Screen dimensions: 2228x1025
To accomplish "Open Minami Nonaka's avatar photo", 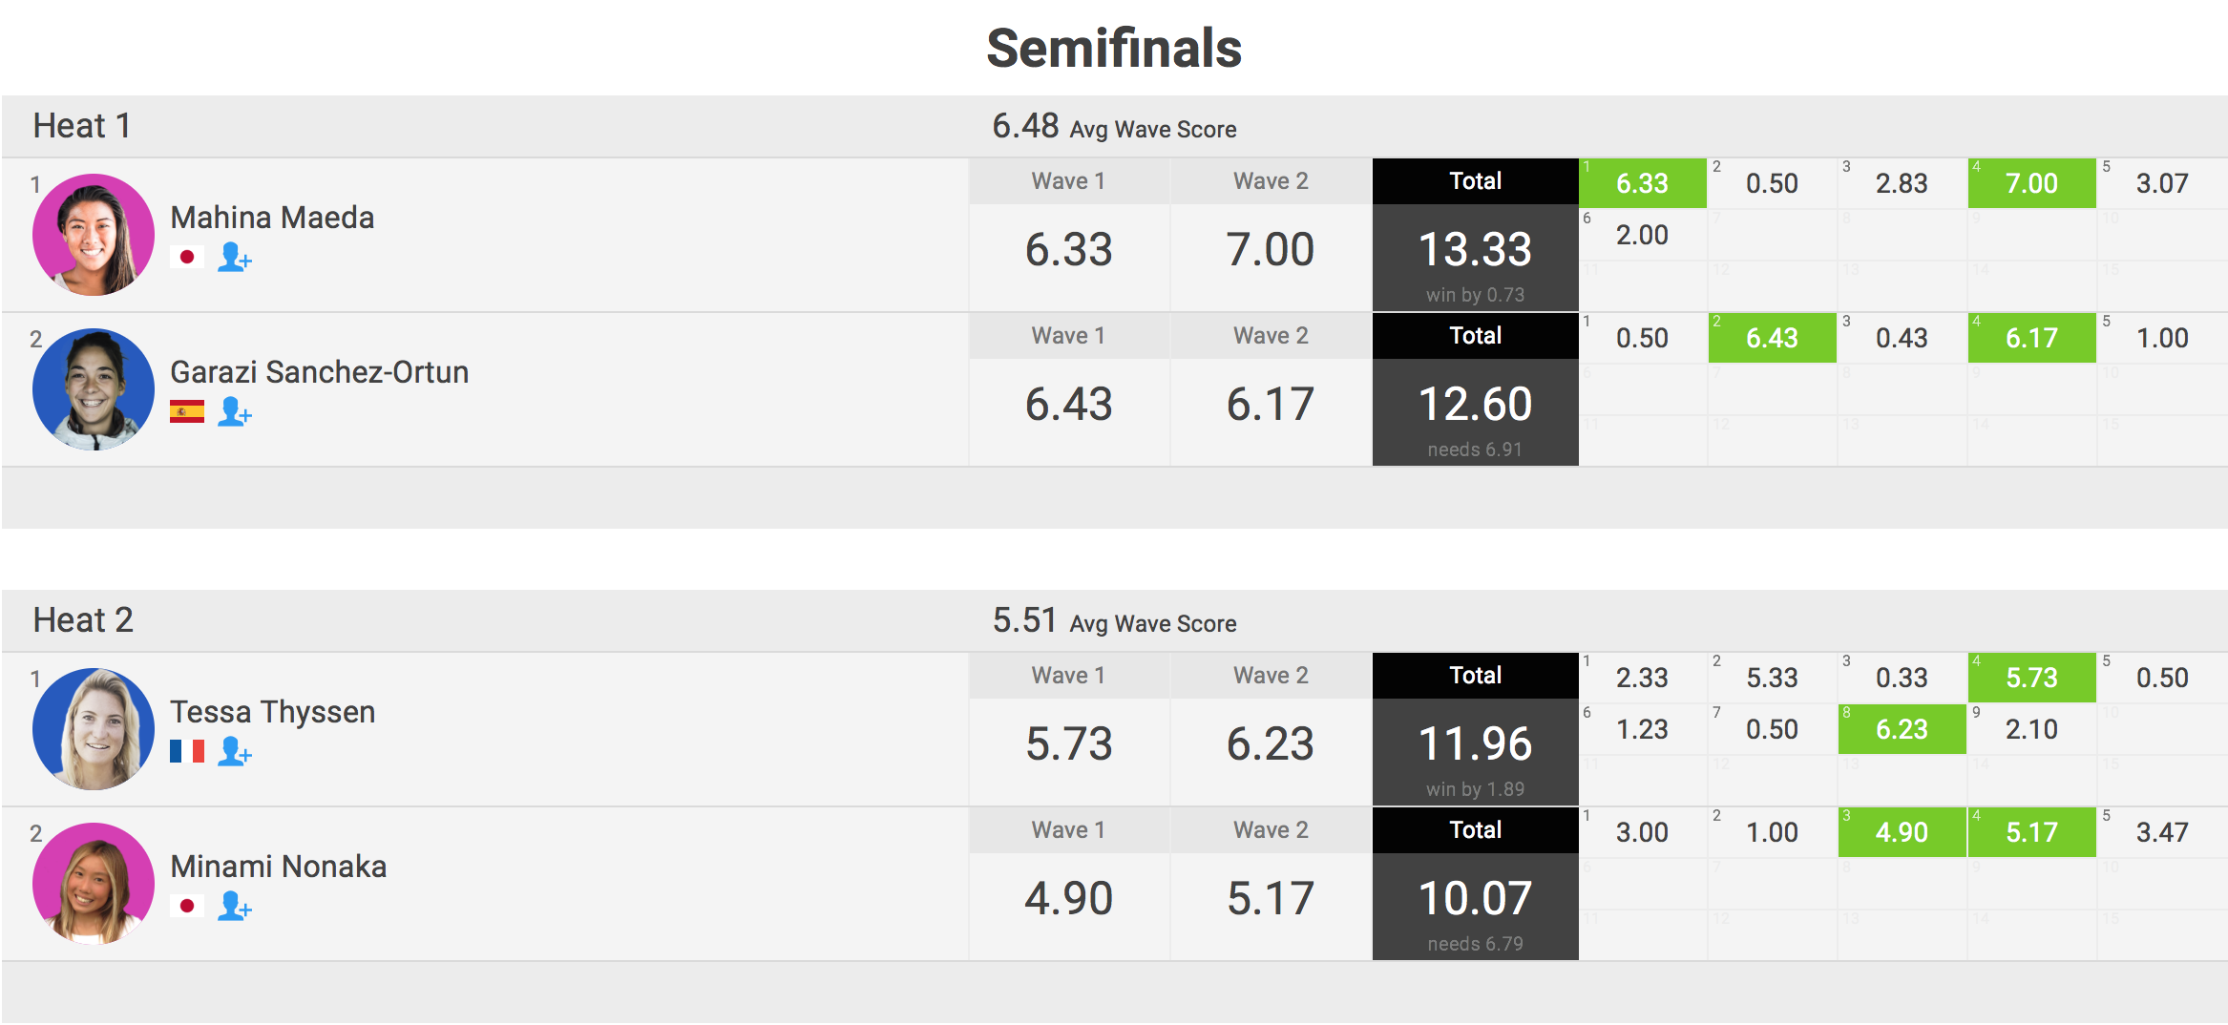I will tap(94, 884).
